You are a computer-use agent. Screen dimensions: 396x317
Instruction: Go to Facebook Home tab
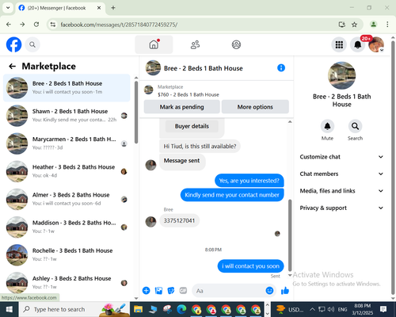coord(154,44)
